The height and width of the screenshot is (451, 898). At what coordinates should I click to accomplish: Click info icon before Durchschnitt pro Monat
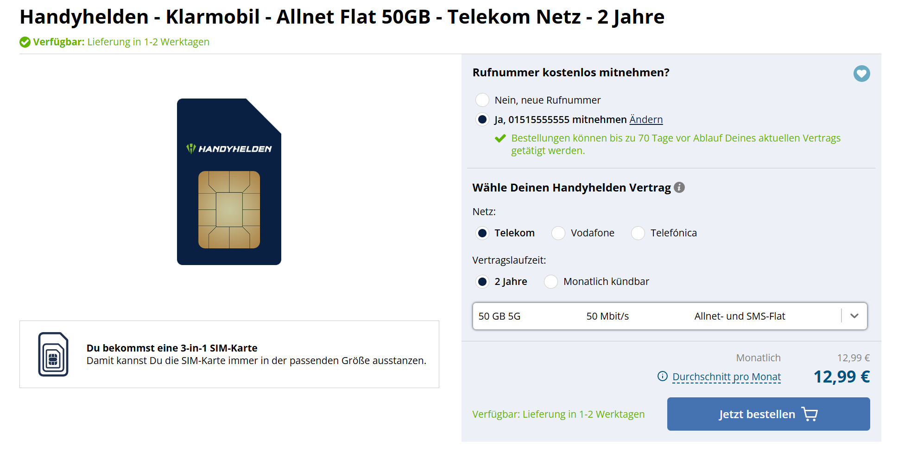tap(663, 376)
